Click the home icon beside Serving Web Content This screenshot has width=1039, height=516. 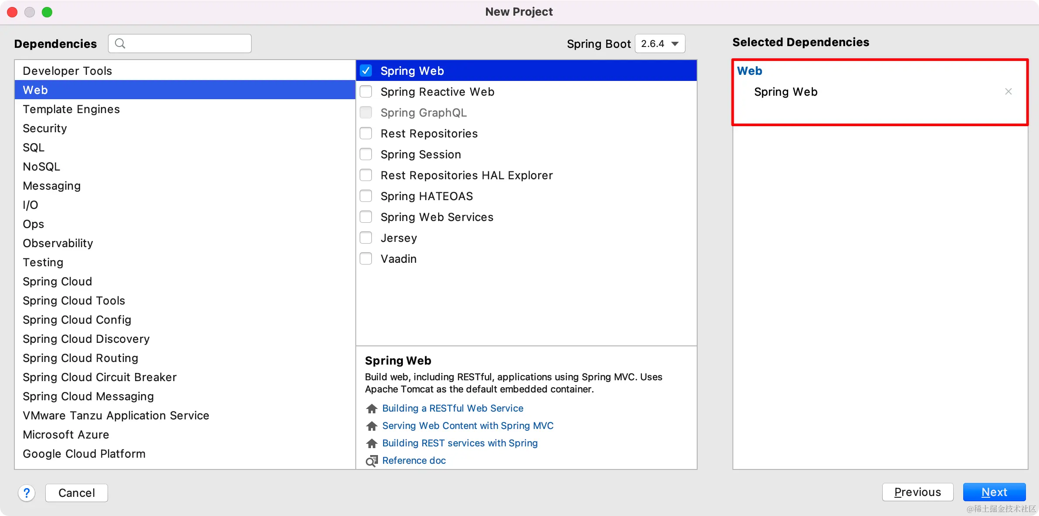click(x=371, y=426)
